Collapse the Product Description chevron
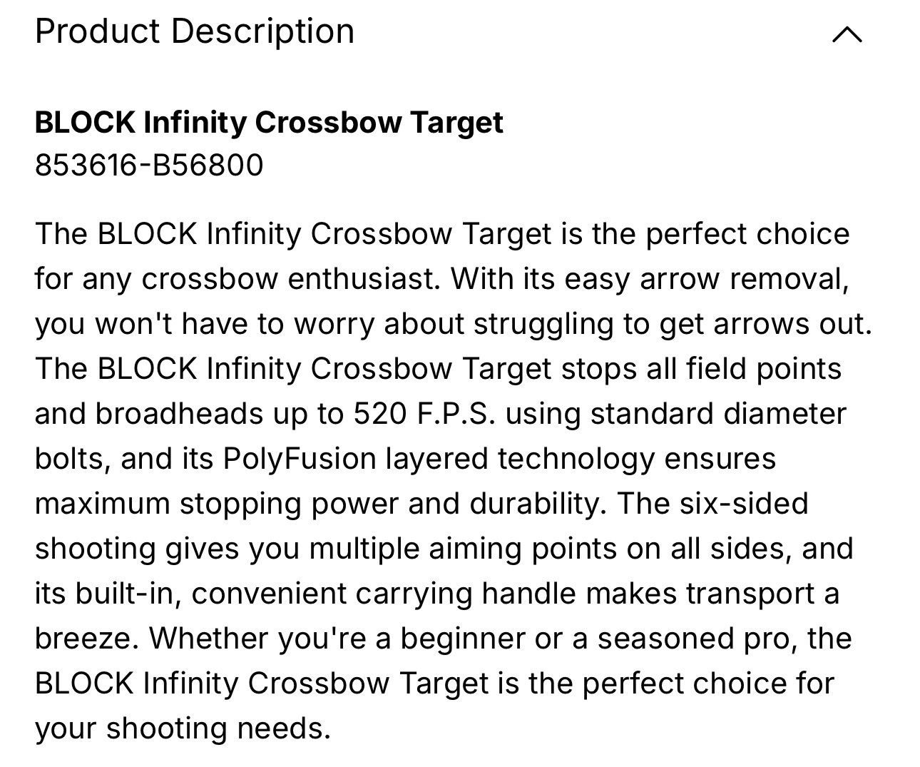 click(847, 34)
